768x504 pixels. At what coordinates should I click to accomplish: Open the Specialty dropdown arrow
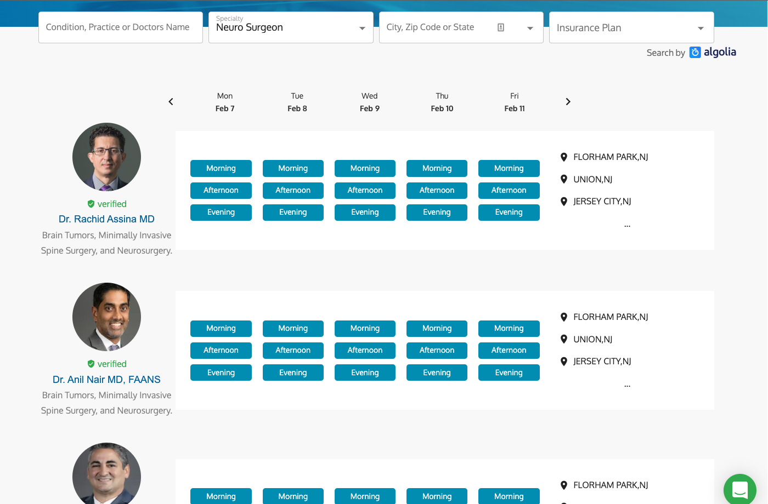pyautogui.click(x=362, y=28)
